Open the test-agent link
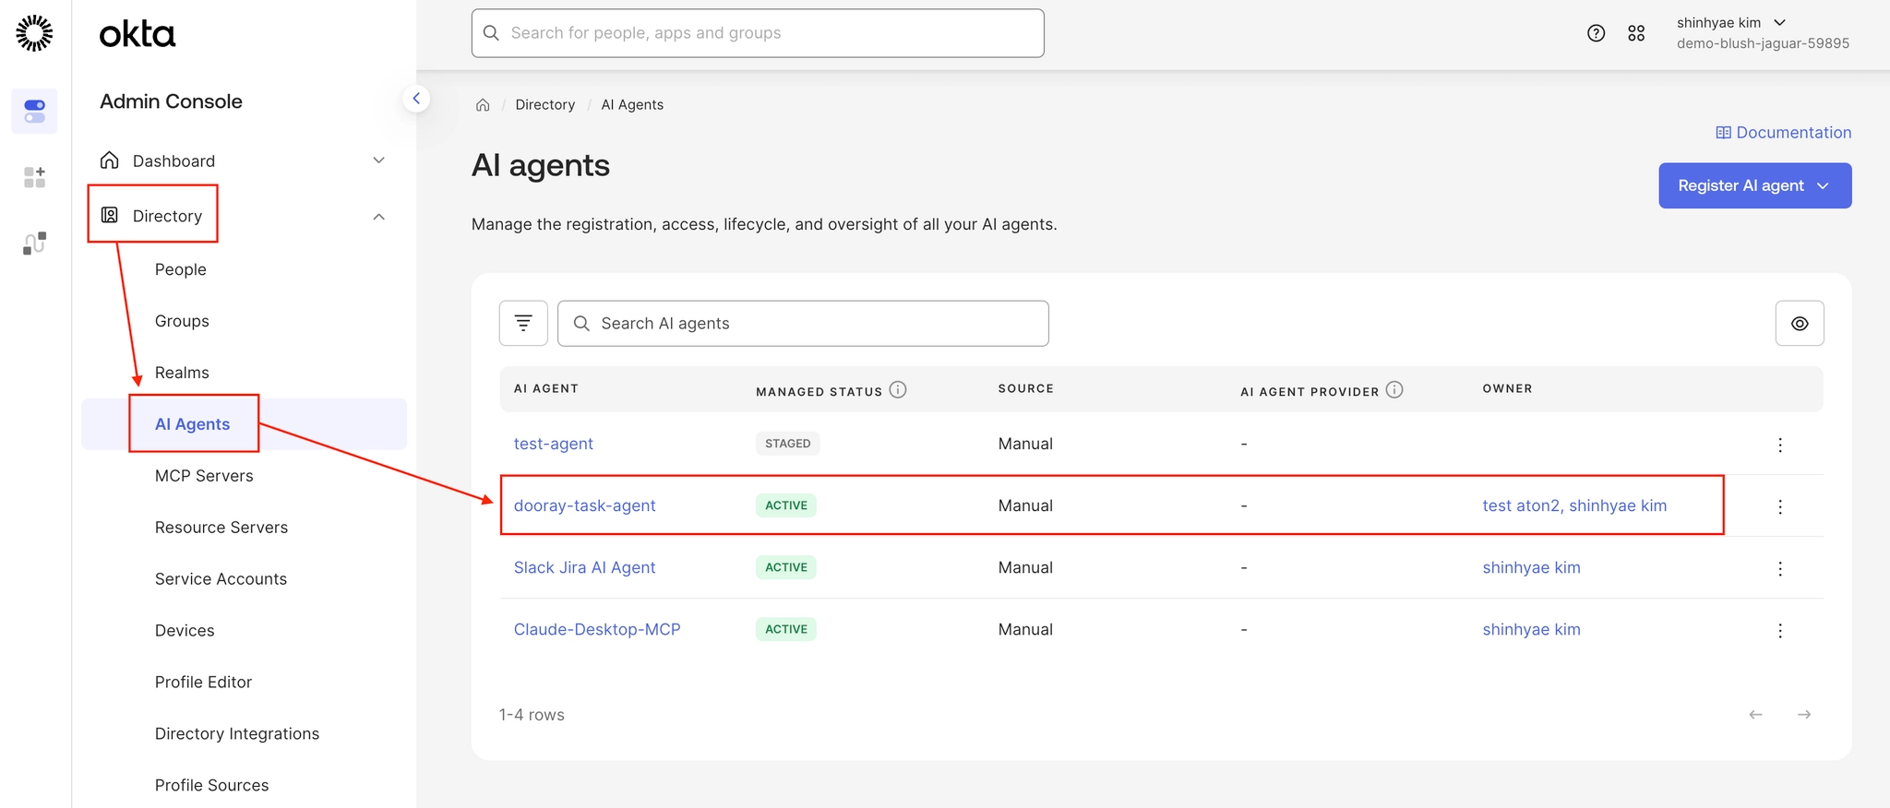Image resolution: width=1890 pixels, height=808 pixels. tap(553, 444)
